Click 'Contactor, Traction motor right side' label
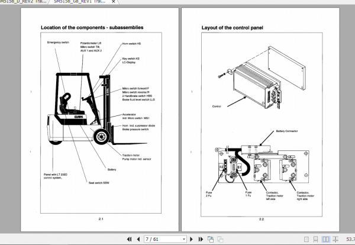This screenshot has height=245, width=355. 305,196
